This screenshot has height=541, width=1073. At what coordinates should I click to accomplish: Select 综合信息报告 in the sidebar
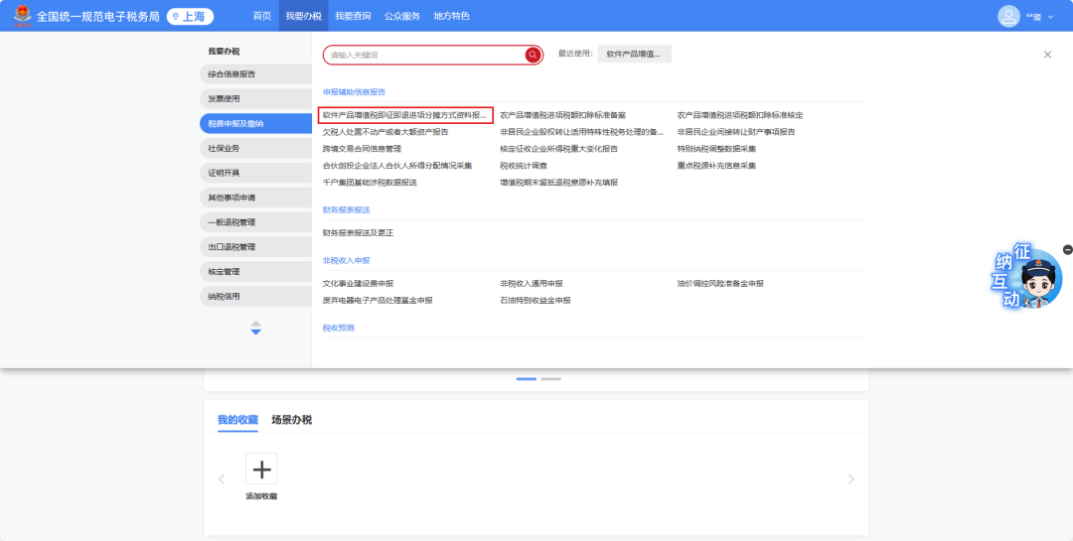256,73
